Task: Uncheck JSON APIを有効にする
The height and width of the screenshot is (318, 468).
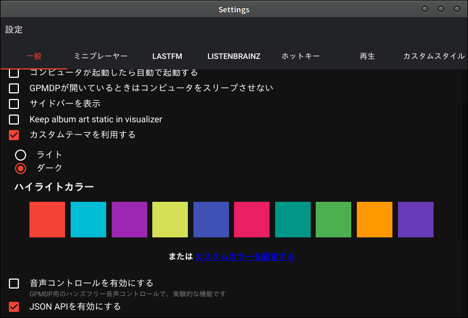Action: (14, 307)
